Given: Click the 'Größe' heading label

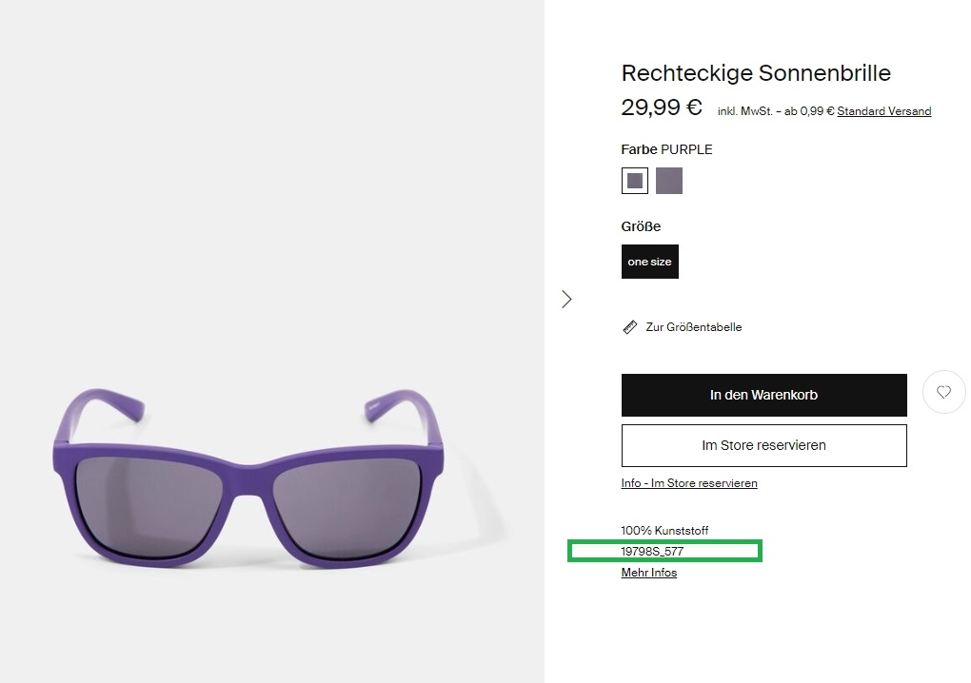Looking at the screenshot, I should coord(641,226).
